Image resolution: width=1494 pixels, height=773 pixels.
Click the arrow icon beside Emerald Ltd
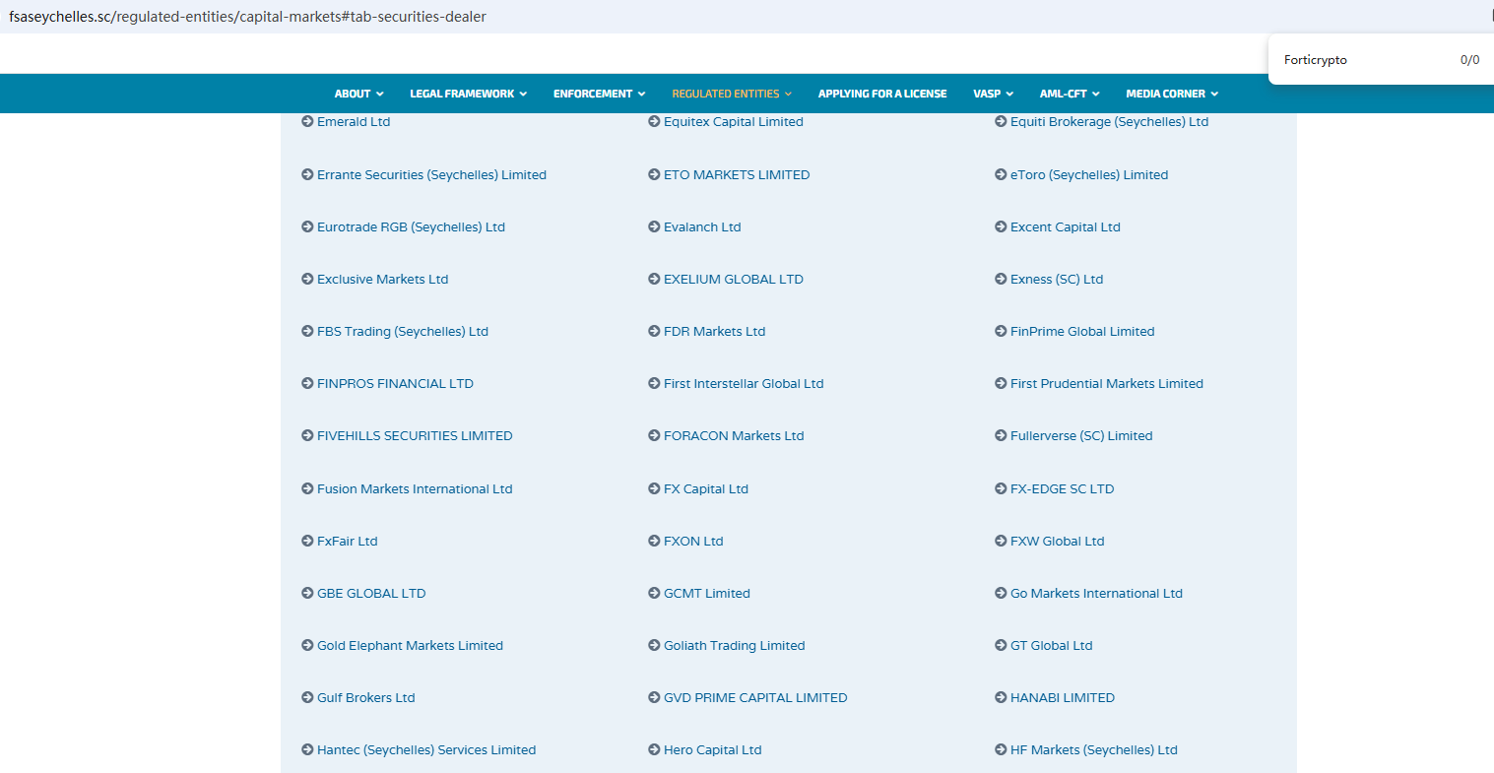[307, 121]
